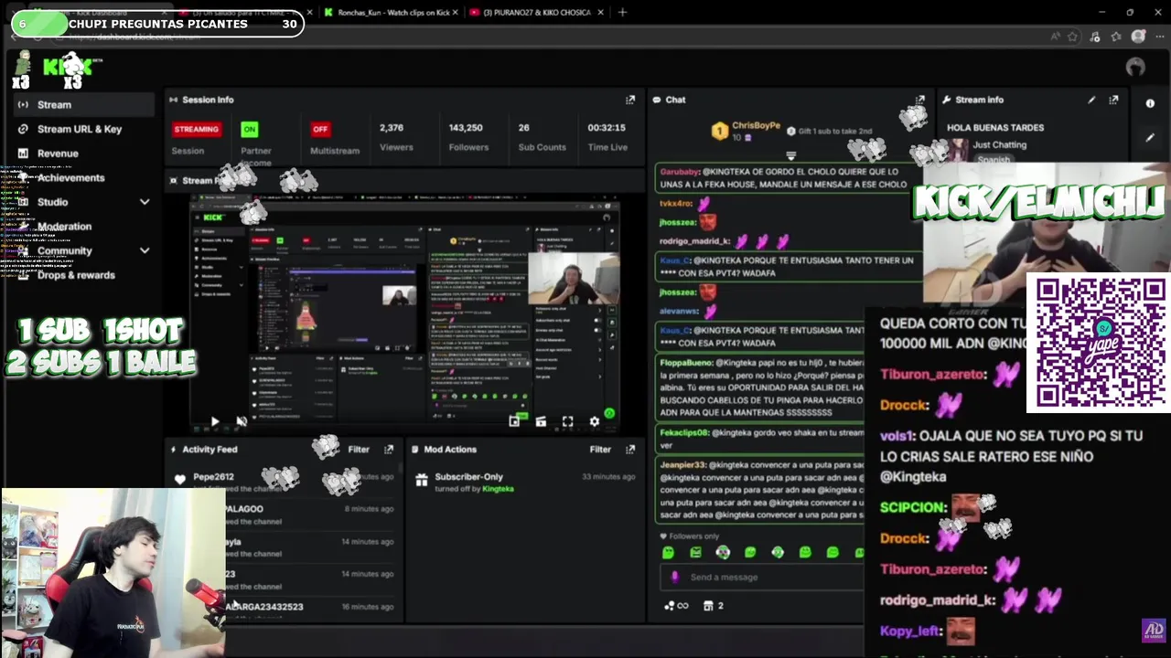Open the Kingteka link in Mod Actions
The width and height of the screenshot is (1171, 658).
pos(498,489)
